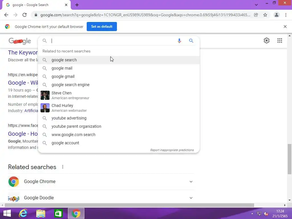Image resolution: width=292 pixels, height=219 pixels.
Task: Click the Google doodle logo
Action: pyautogui.click(x=20, y=41)
